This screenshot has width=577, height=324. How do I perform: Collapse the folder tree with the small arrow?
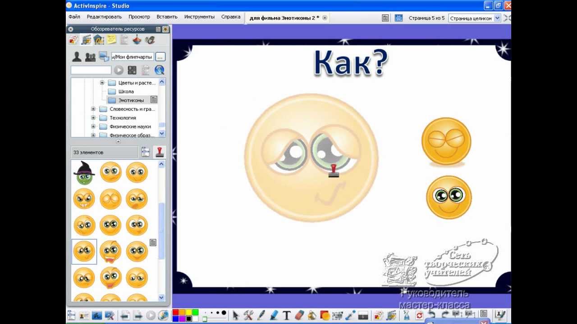[118, 142]
